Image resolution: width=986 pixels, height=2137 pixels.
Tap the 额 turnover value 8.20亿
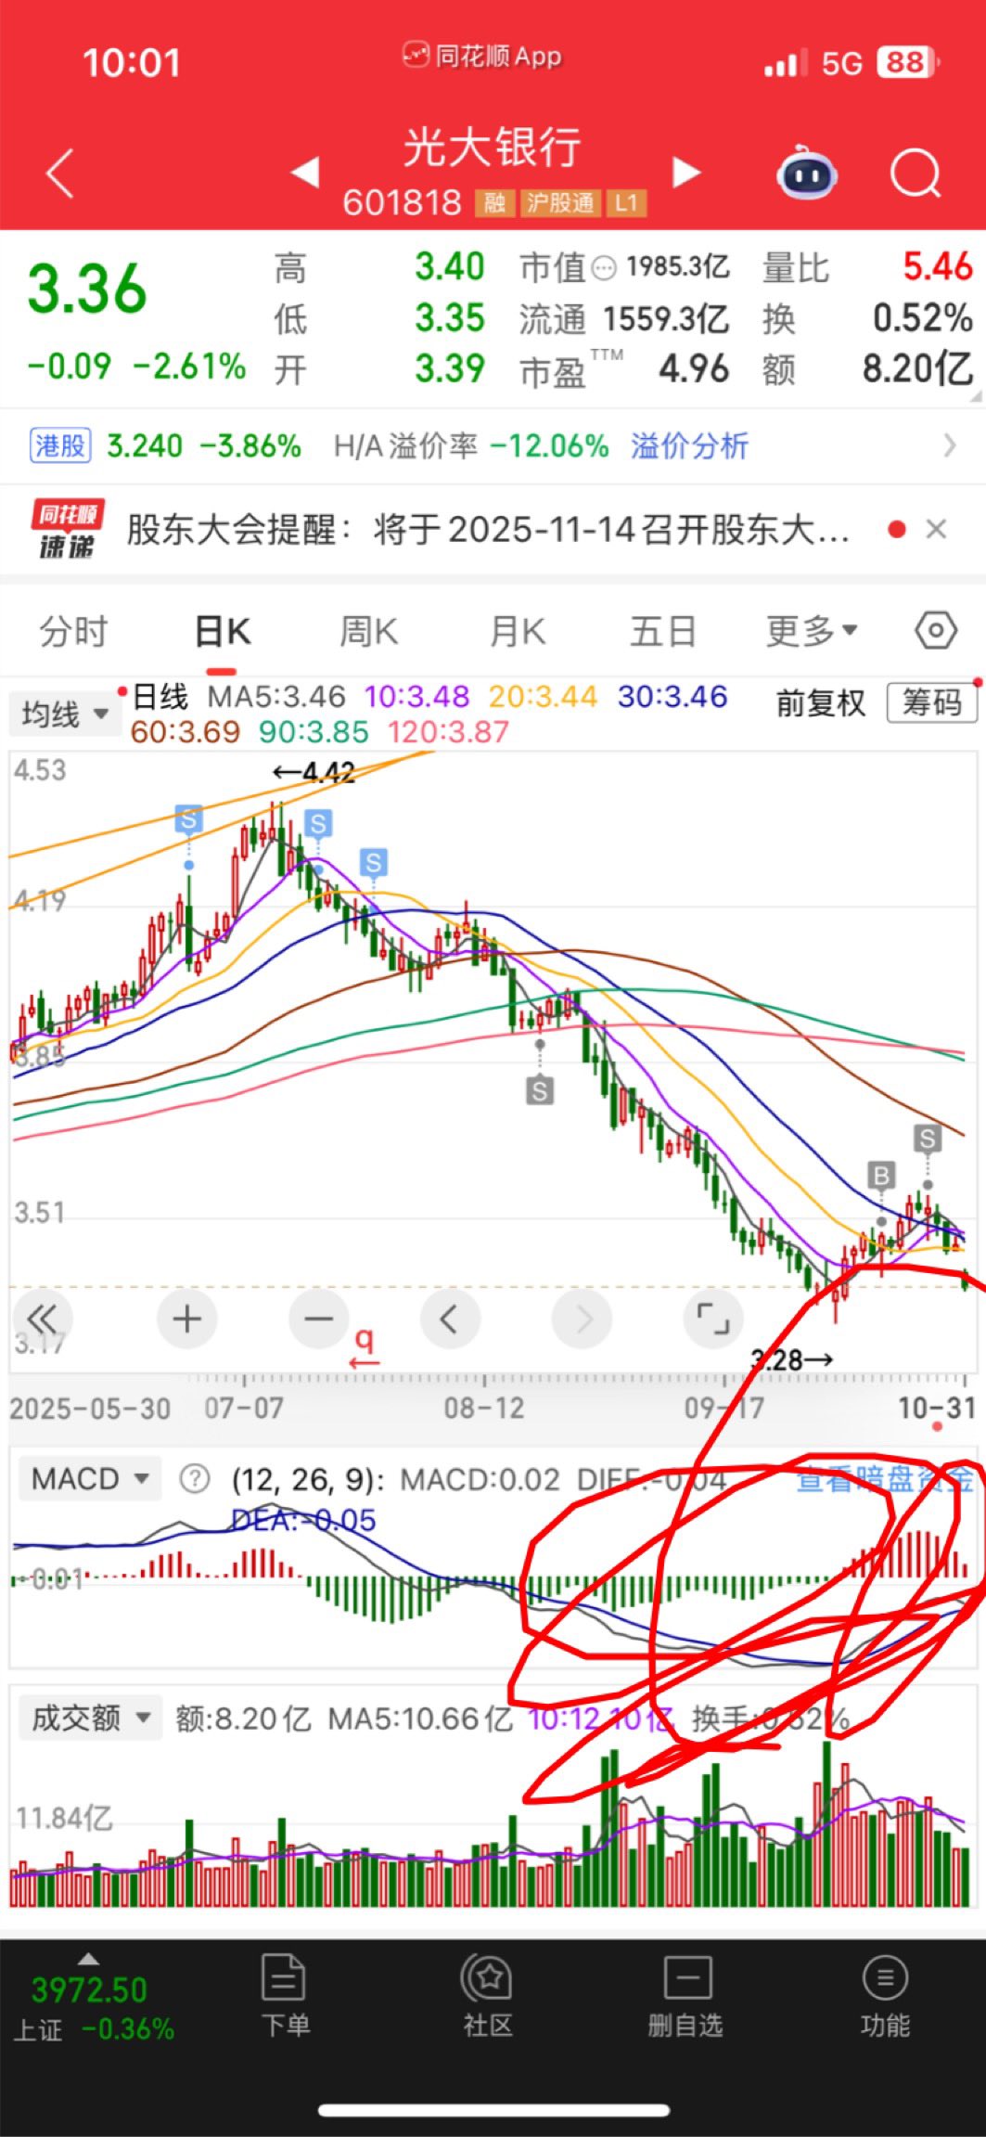click(917, 368)
